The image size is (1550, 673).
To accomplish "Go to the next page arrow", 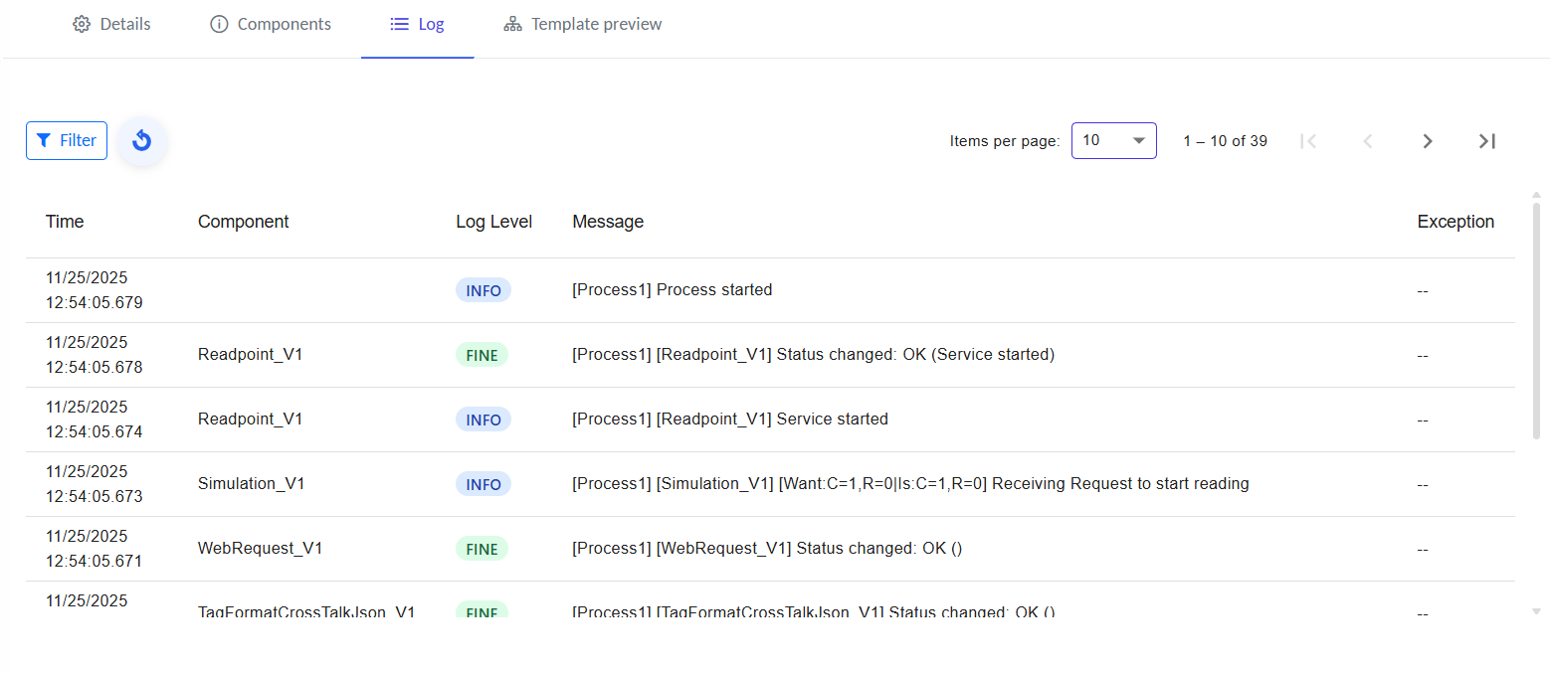I will pos(1428,141).
